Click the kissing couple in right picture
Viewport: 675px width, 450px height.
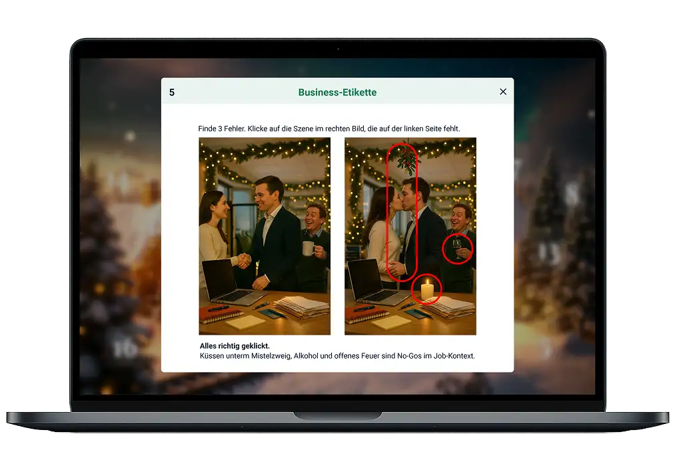click(402, 212)
